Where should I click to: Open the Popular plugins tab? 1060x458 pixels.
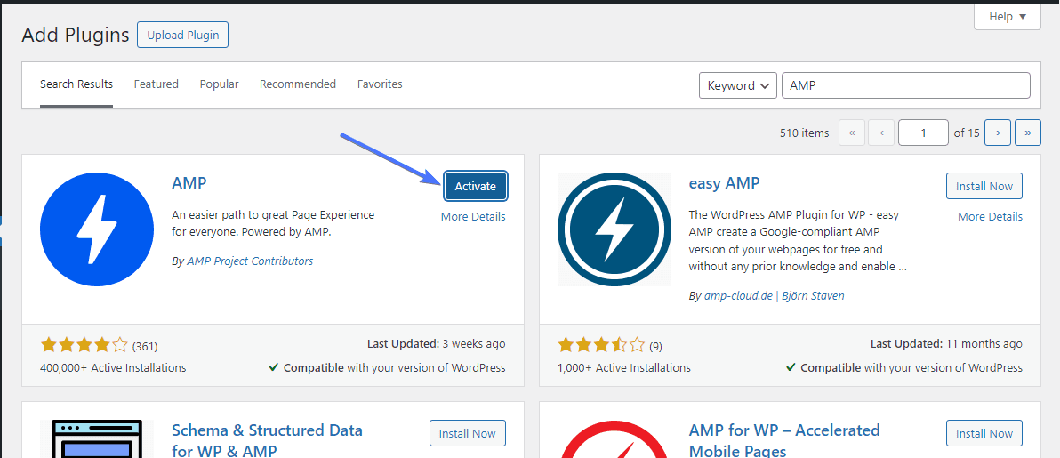point(219,84)
